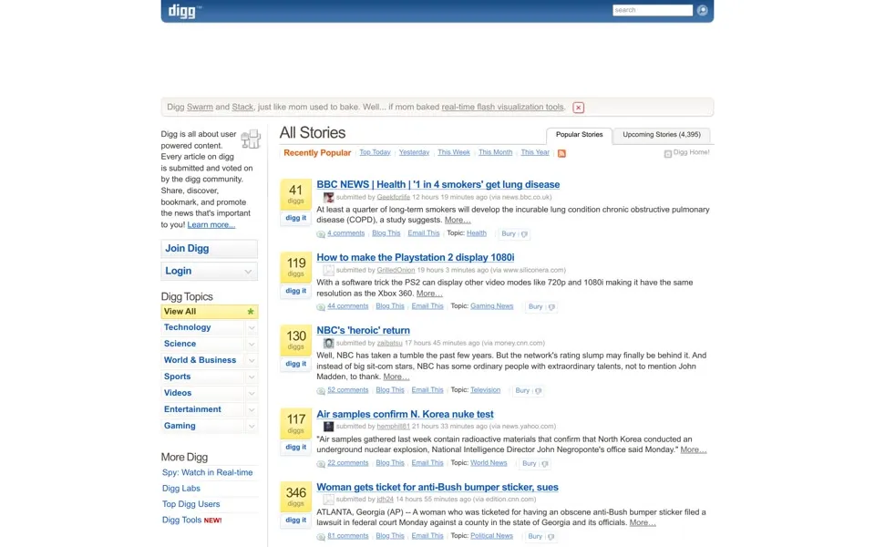The height and width of the screenshot is (547, 875).
Task: Open Gaming News topic link
Action: click(x=491, y=306)
